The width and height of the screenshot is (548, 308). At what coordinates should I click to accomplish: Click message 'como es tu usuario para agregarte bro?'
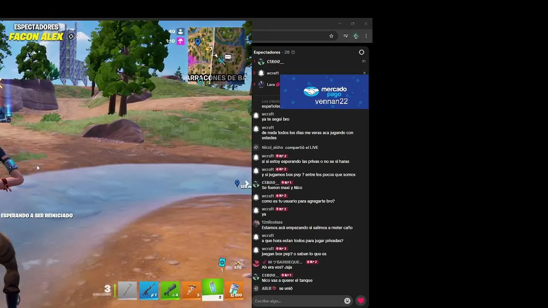point(298,201)
